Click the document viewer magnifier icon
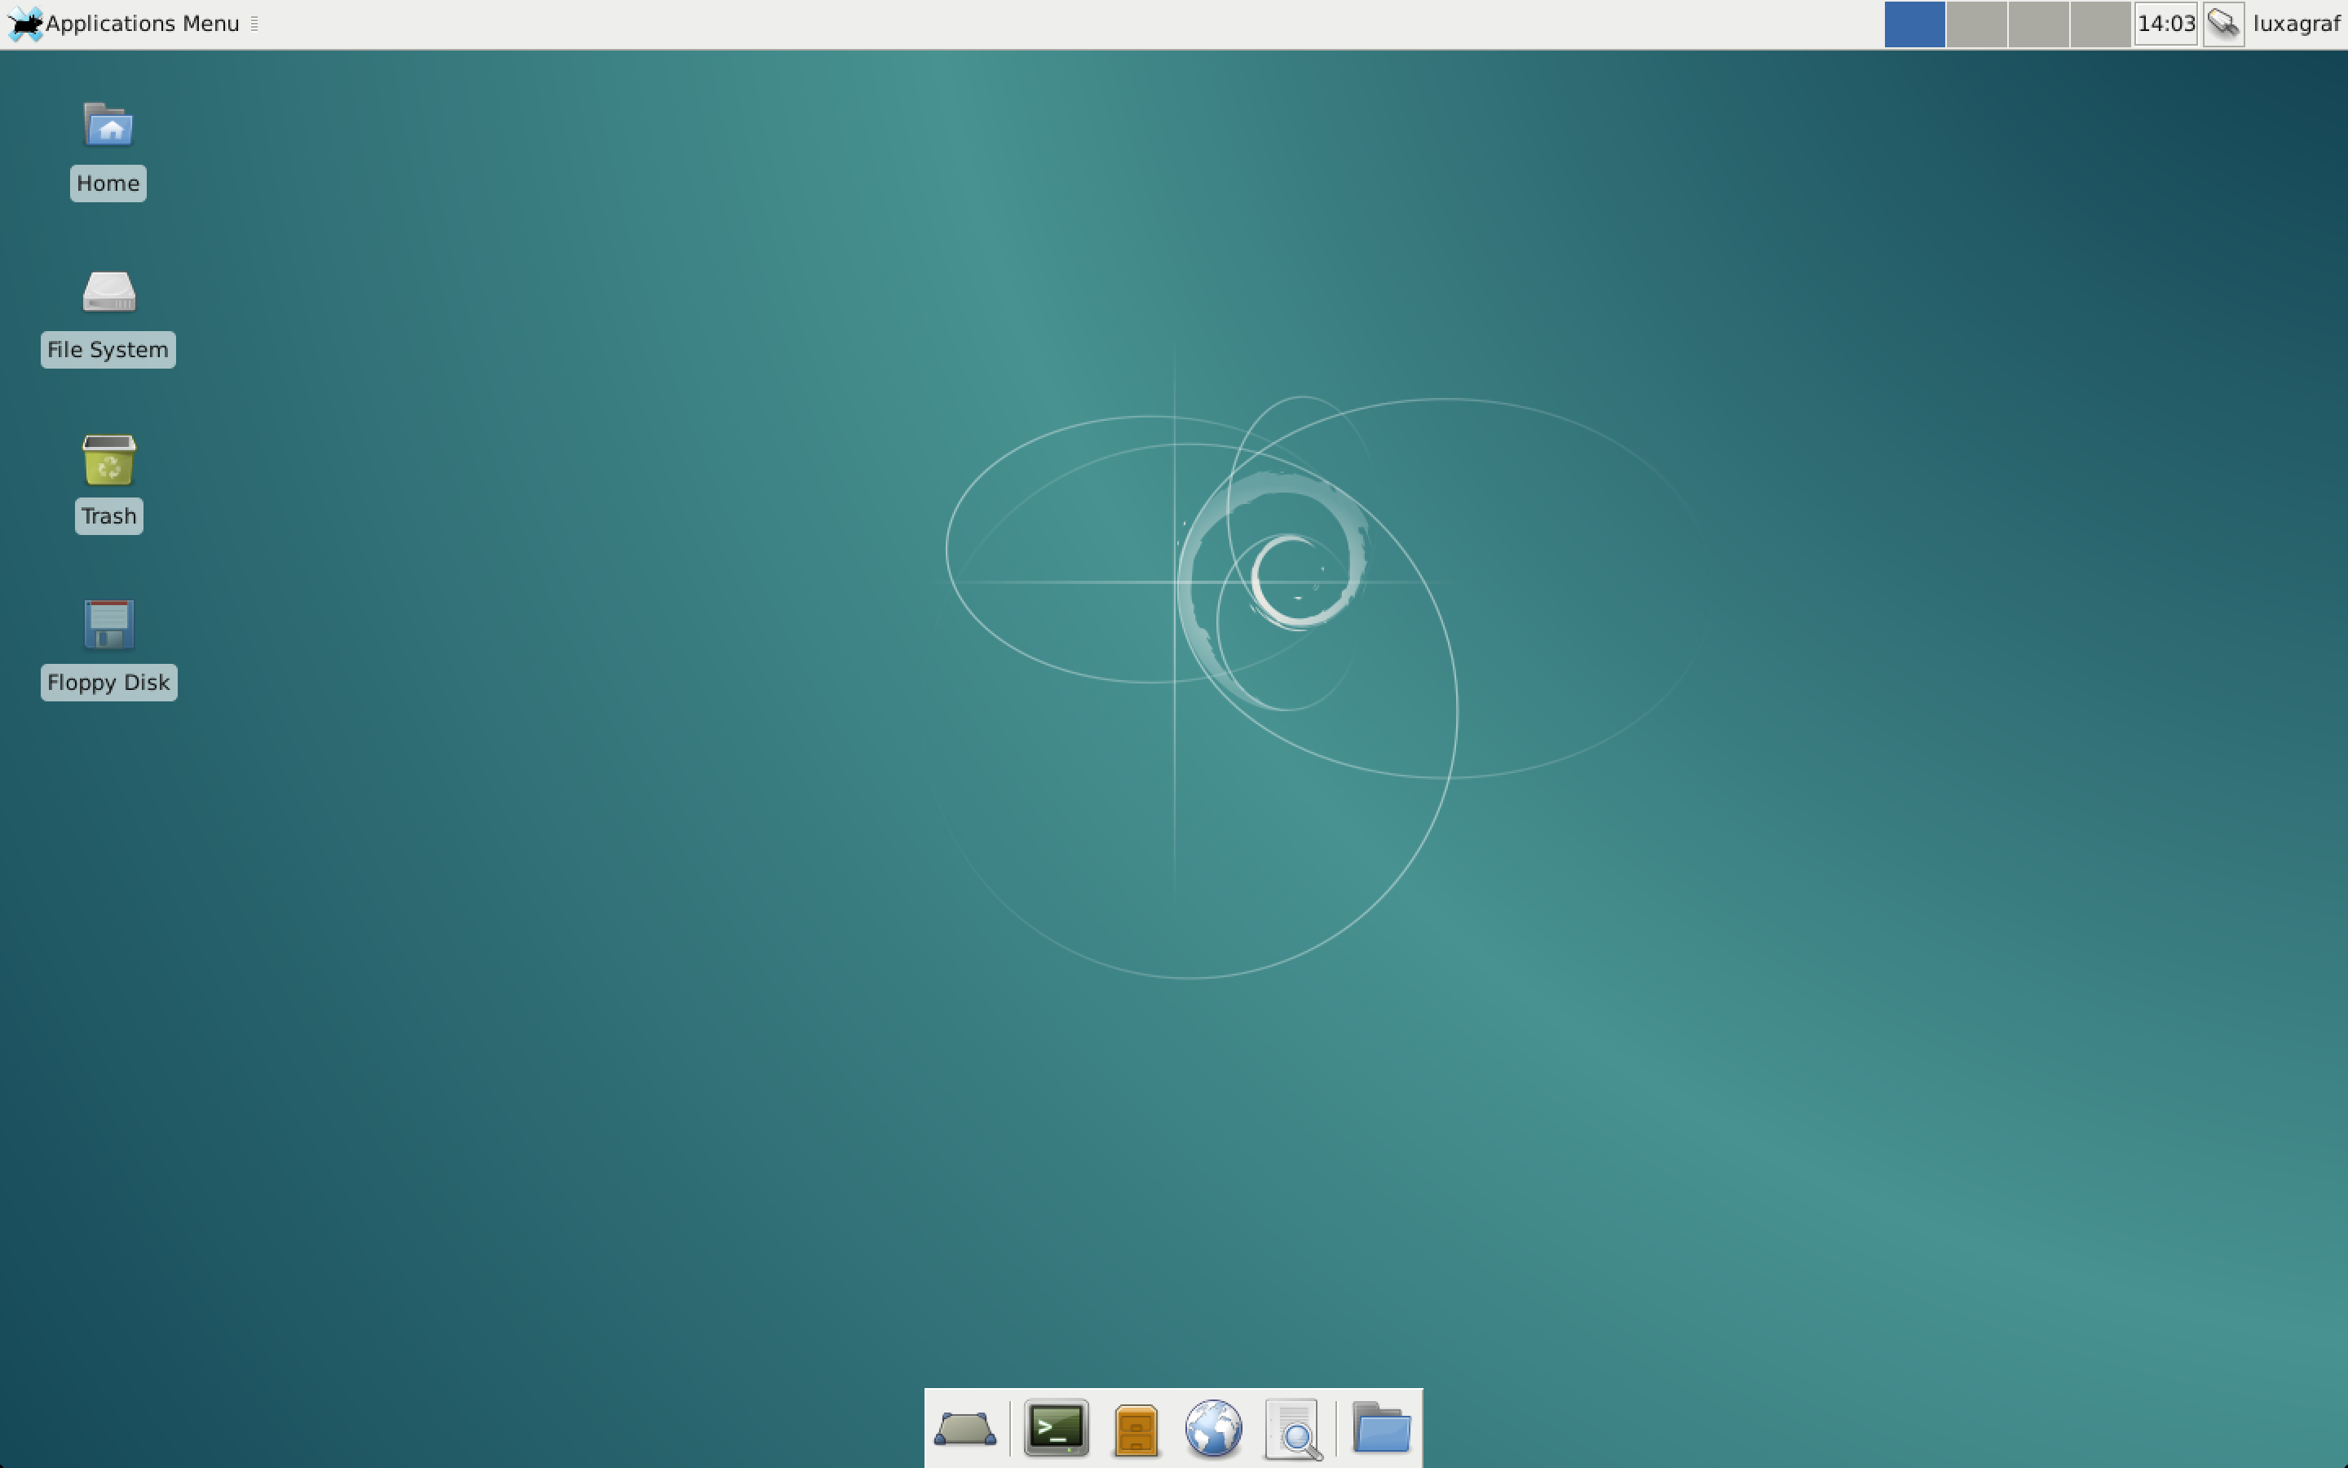 click(x=1293, y=1427)
